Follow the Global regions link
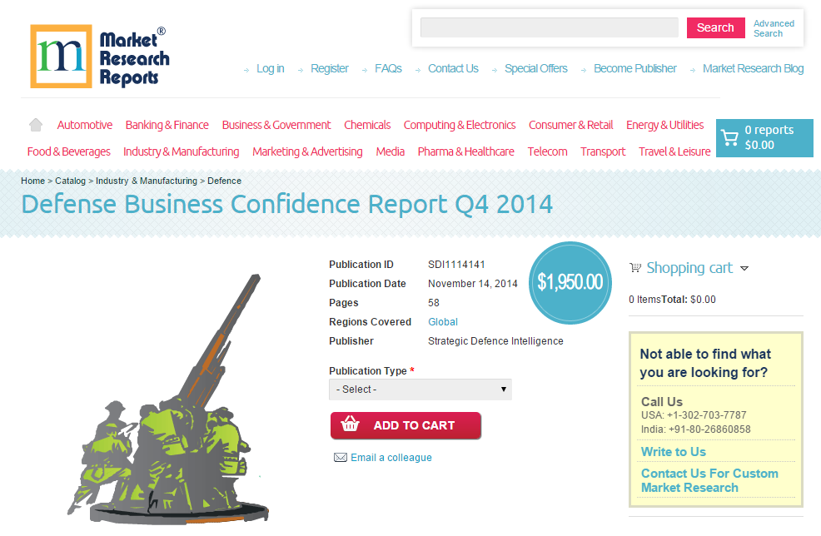Image resolution: width=821 pixels, height=536 pixels. (x=442, y=322)
